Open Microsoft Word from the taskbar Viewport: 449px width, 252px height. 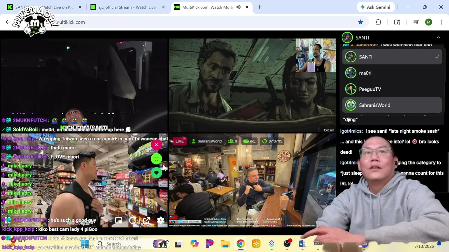(302, 244)
